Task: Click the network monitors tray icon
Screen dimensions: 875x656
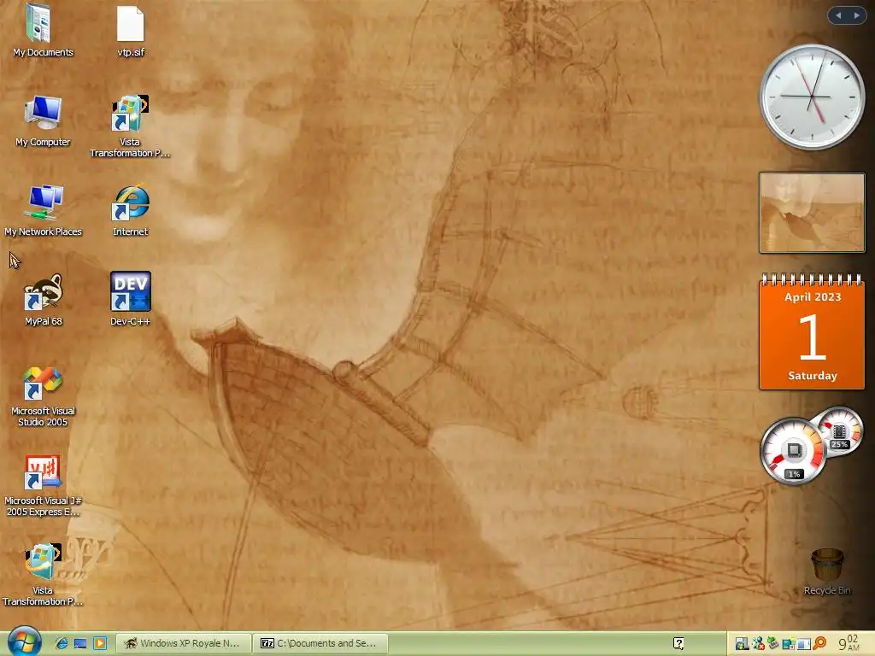Action: coord(789,644)
